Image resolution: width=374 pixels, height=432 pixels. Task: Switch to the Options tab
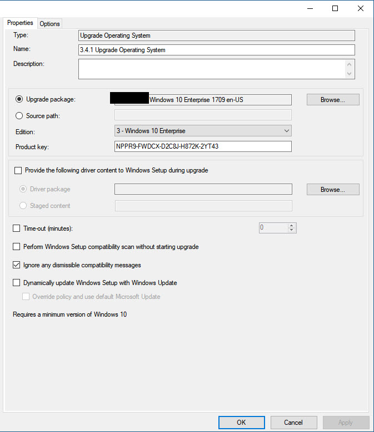(49, 24)
